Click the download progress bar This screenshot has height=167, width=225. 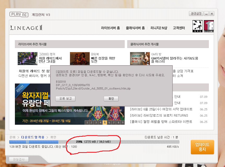94,142
